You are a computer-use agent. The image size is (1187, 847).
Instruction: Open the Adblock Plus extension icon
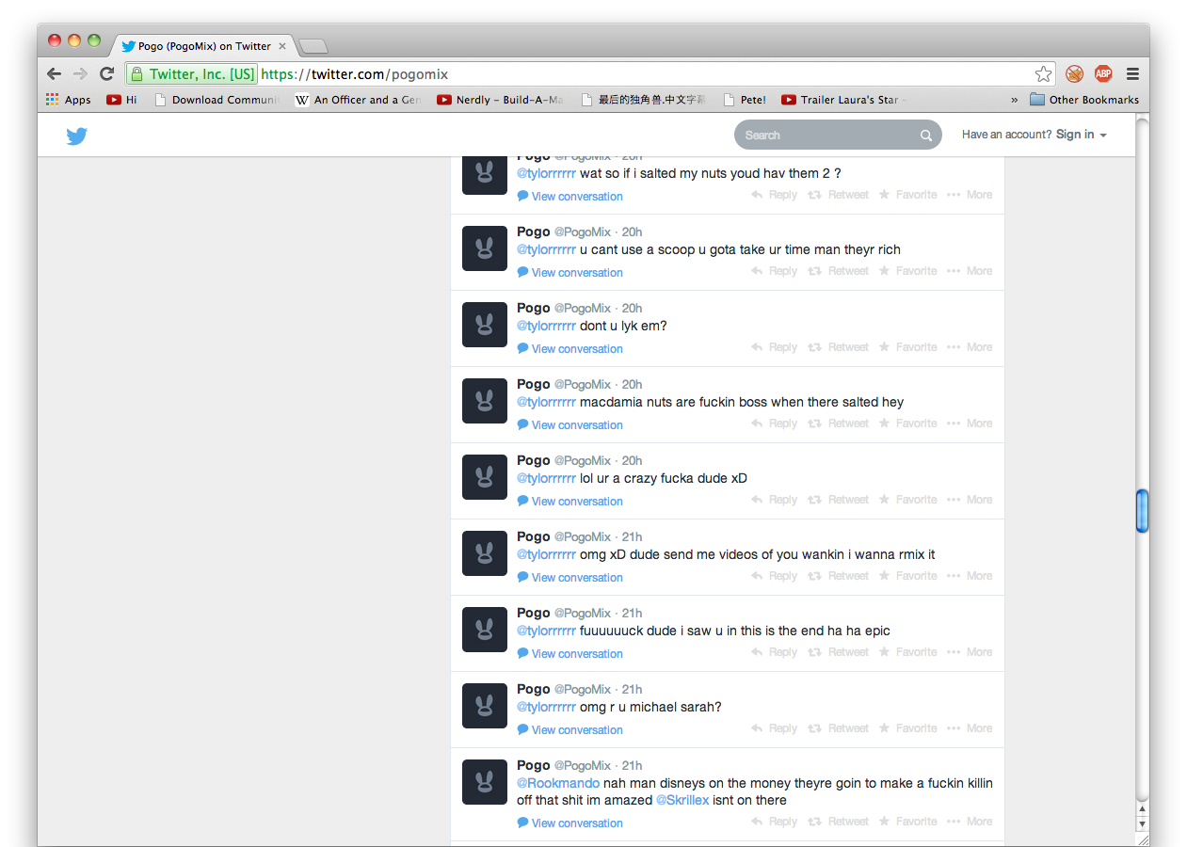(1102, 74)
